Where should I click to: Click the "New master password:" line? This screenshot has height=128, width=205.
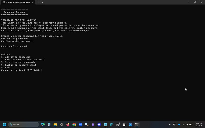(14, 39)
